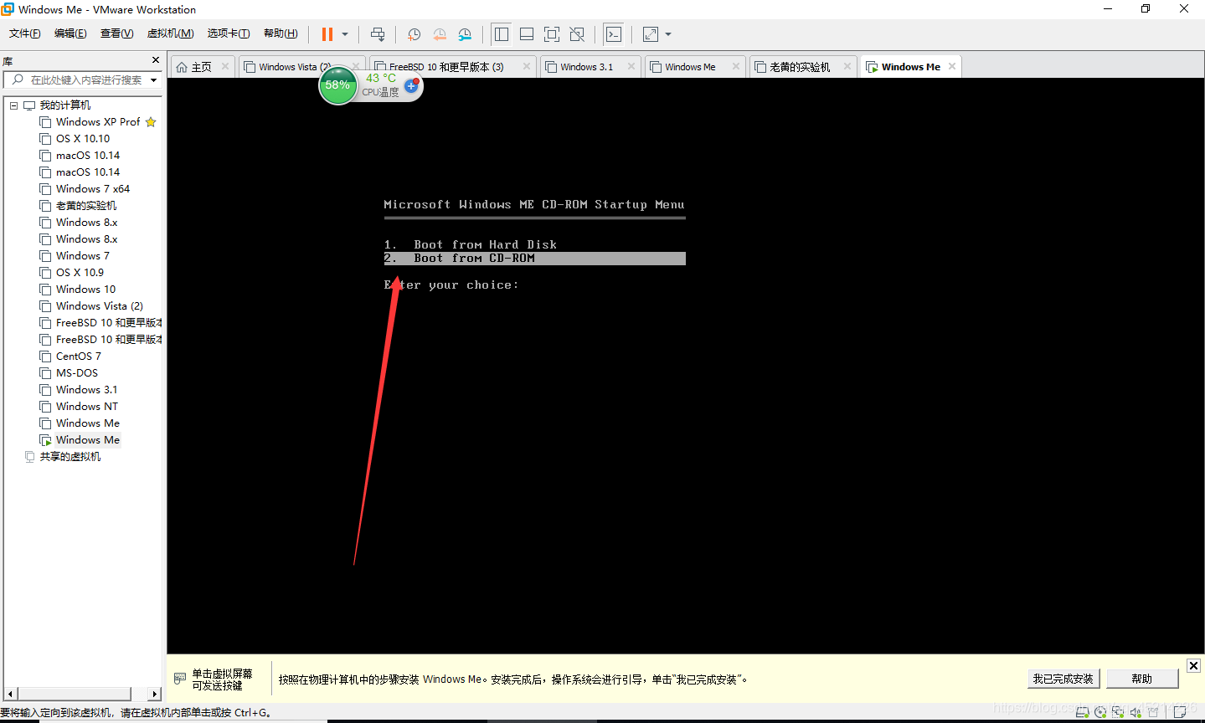
Task: Select Windows NT in the library
Action: pos(87,407)
